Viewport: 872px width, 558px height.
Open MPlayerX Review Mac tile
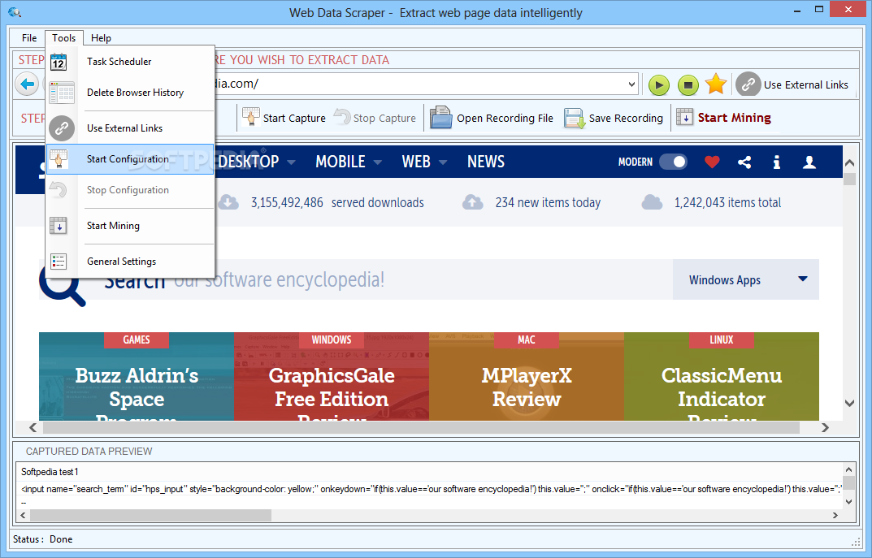coord(527,376)
